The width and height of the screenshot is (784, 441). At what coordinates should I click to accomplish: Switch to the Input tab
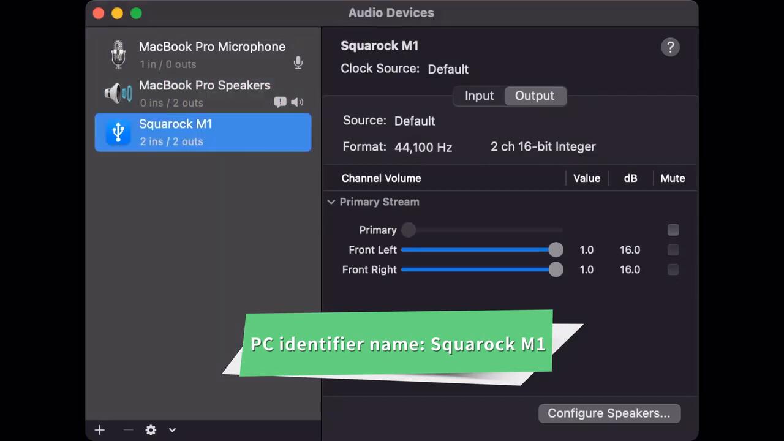[x=479, y=96]
